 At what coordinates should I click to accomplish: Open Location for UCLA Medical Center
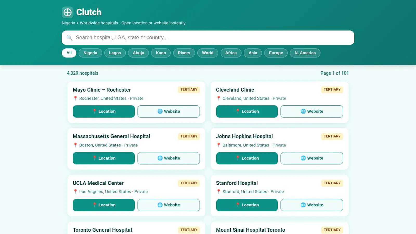(104, 205)
